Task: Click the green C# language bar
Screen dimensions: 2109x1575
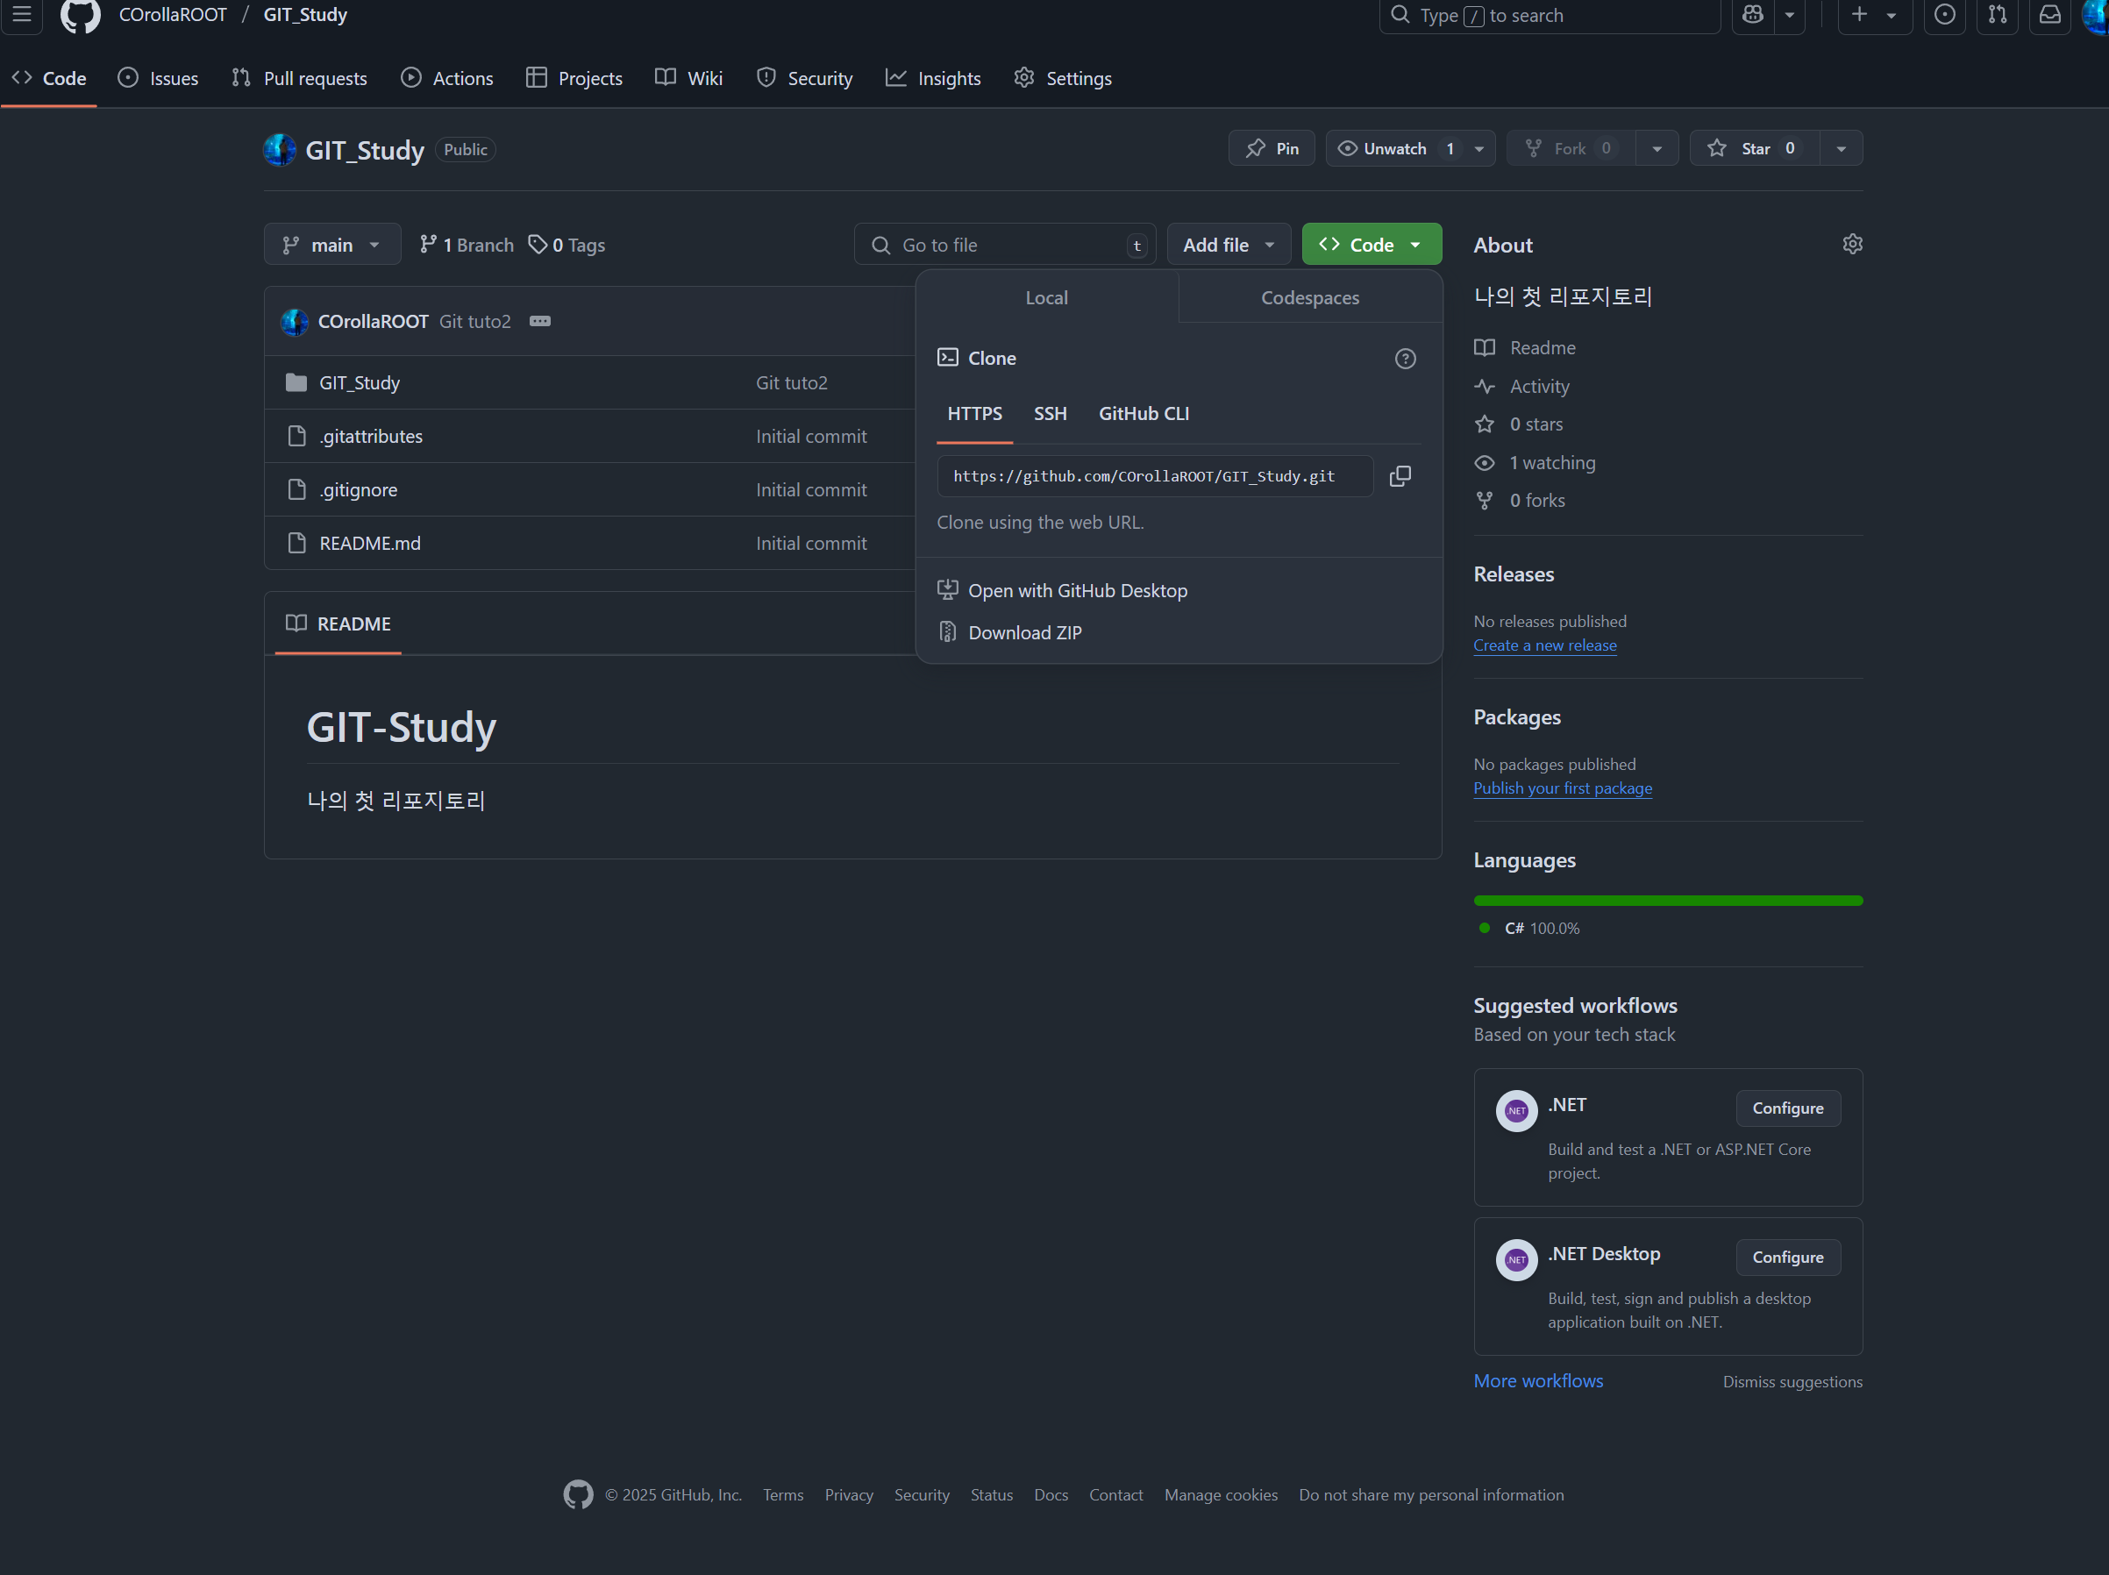Action: tap(1668, 901)
